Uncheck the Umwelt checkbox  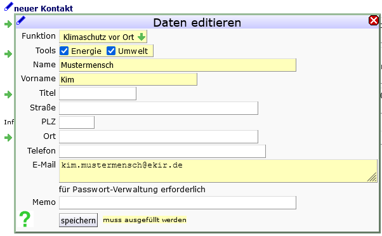coord(111,51)
